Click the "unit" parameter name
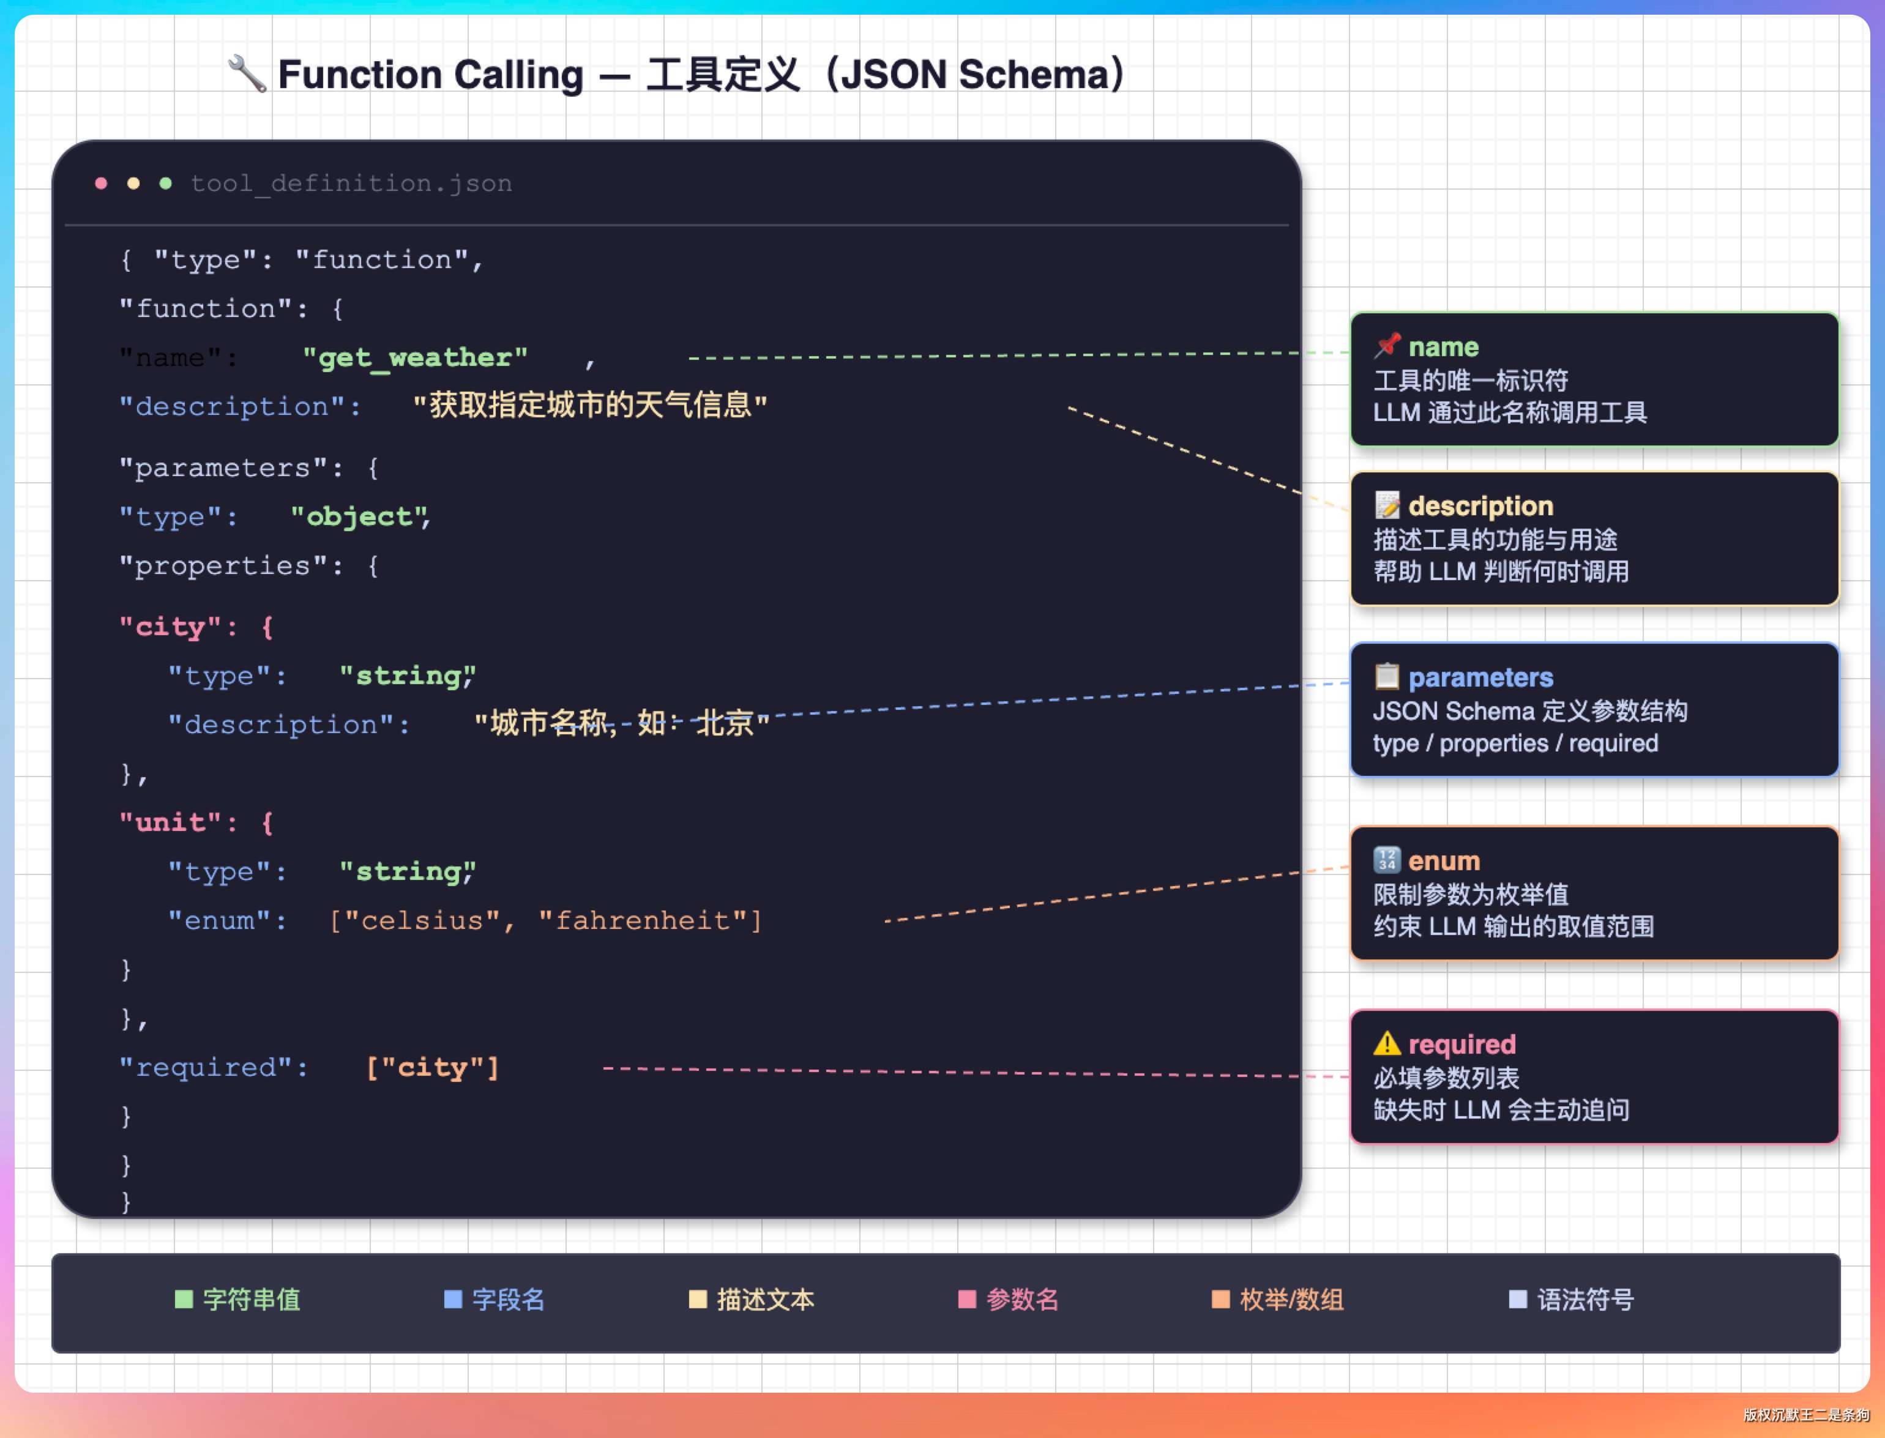The image size is (1885, 1438). [170, 822]
